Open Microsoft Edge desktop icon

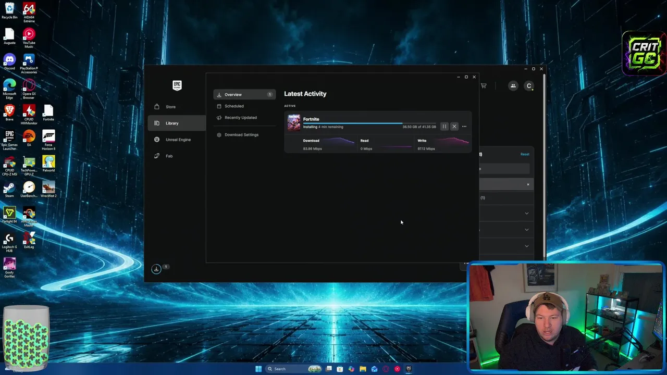(x=9, y=90)
